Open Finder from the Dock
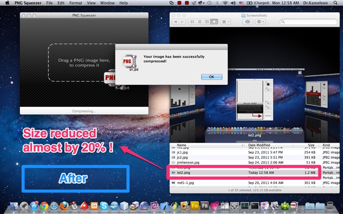 (14, 205)
